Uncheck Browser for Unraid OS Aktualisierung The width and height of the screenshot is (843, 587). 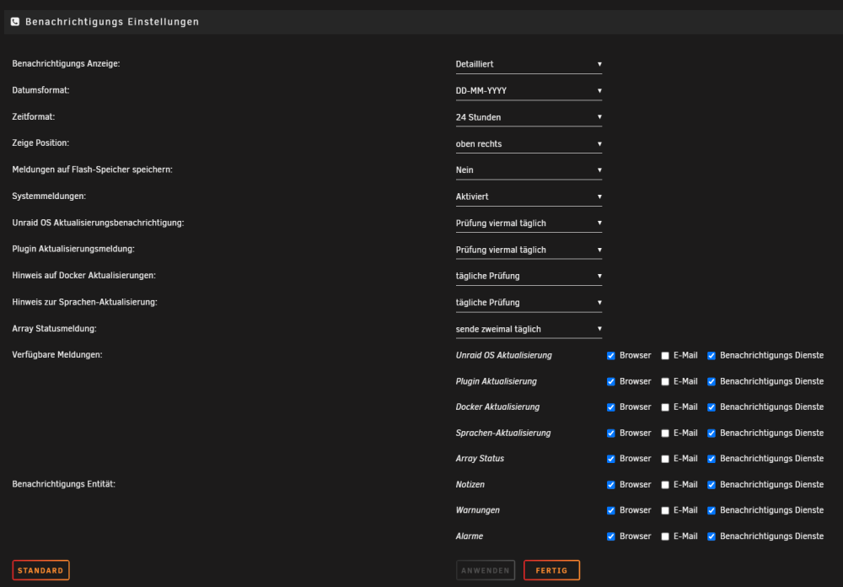pos(610,356)
